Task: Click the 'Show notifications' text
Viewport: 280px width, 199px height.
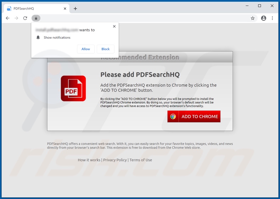Action: tap(57, 38)
